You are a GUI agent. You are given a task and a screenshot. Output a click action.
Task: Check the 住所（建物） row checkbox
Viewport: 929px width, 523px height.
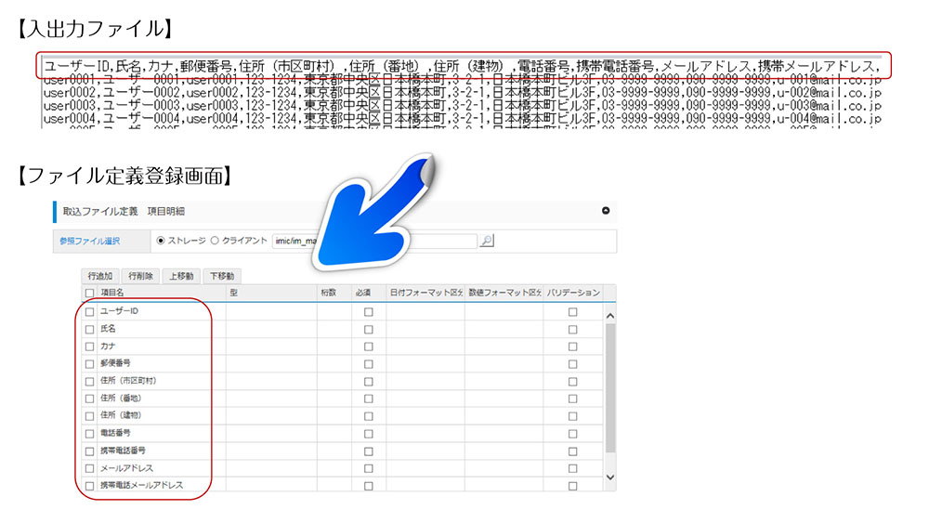[89, 416]
